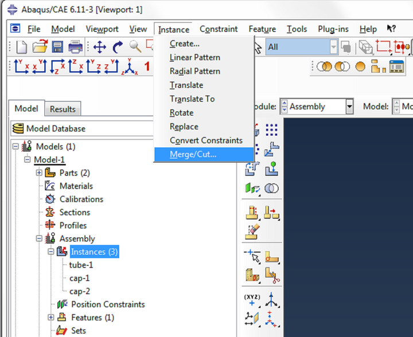Save model database with floppy icon
413x337 pixels.
click(57, 47)
